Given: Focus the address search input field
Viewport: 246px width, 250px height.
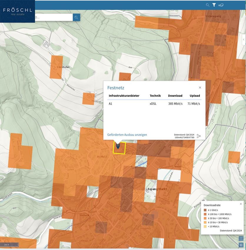Looking at the screenshot, I should click(x=53, y=17).
